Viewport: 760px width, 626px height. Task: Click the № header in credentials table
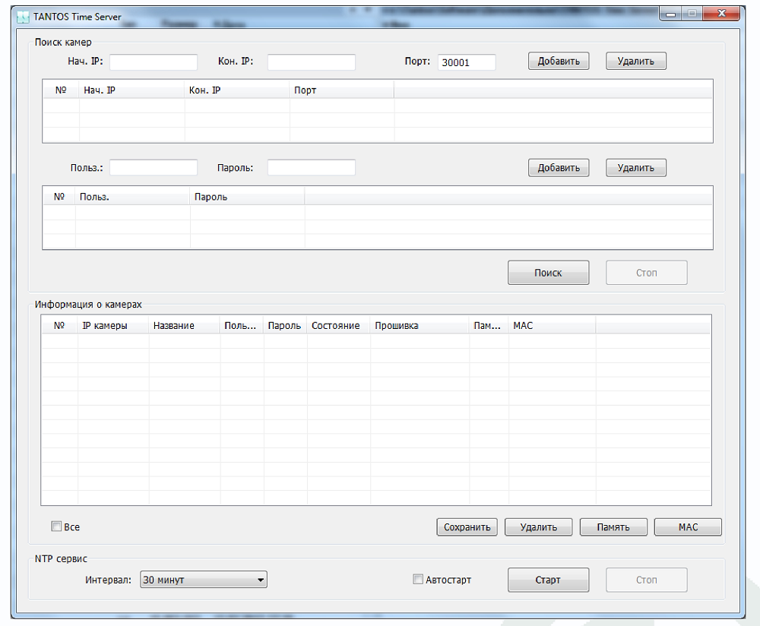coord(59,197)
